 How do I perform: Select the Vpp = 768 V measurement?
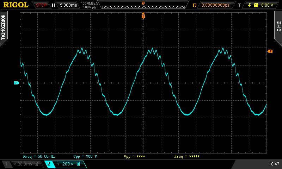click(x=85, y=156)
